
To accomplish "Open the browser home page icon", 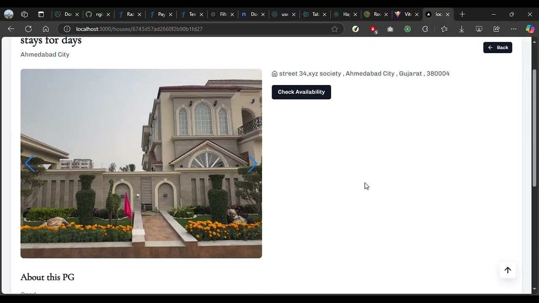I will click(45, 29).
